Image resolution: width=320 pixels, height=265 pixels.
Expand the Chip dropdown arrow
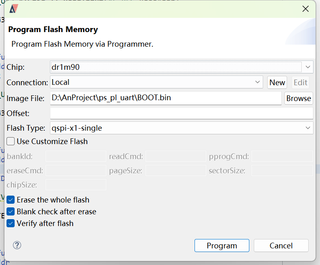tap(308, 67)
